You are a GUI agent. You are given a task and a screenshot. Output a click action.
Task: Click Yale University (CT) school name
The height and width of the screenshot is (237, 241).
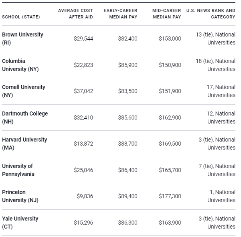(20, 223)
